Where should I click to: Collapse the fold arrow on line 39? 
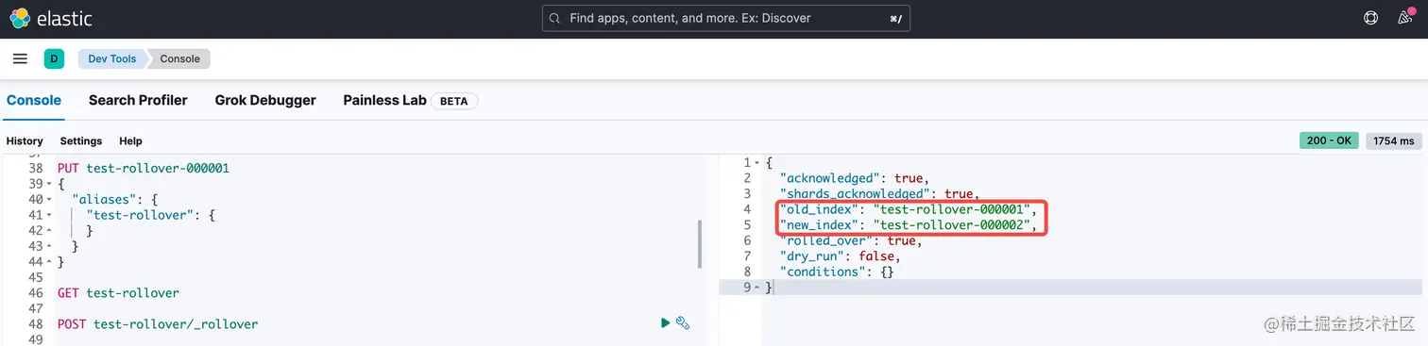[48, 184]
